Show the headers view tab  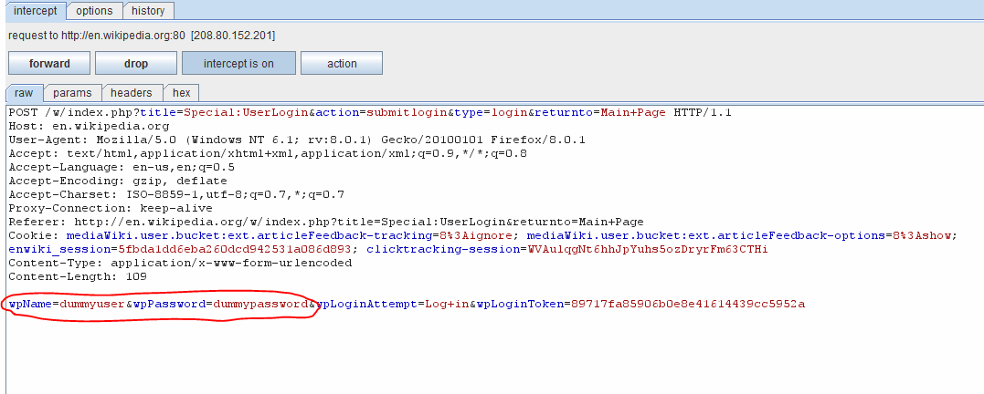pos(132,93)
